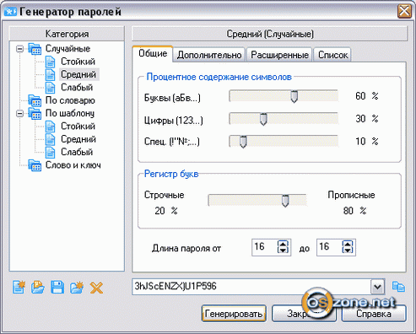
Task: Click document icon beside Стойкий under Случайные
Action: click(51, 62)
